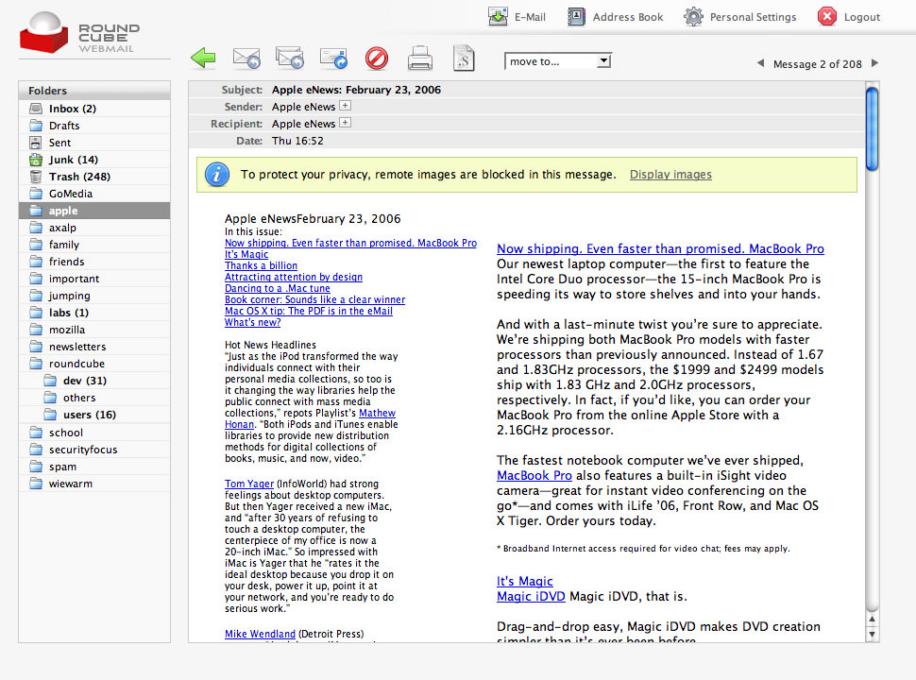Screen dimensions: 916x680
Task: Click the red Logout icon
Action: point(826,16)
